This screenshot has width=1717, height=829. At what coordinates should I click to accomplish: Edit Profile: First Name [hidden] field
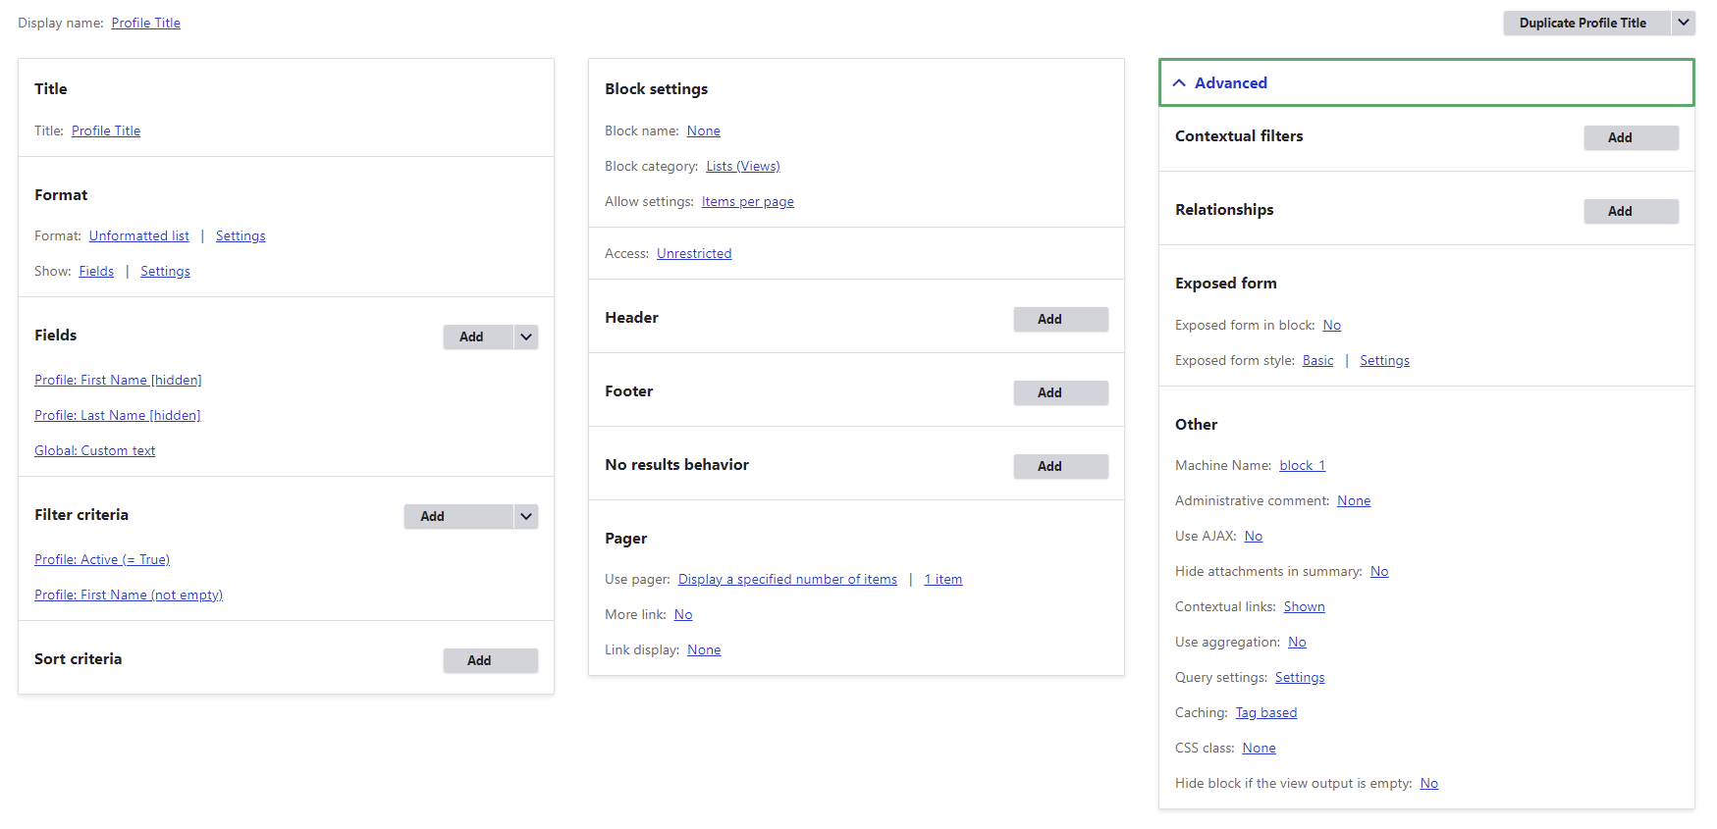tap(118, 380)
